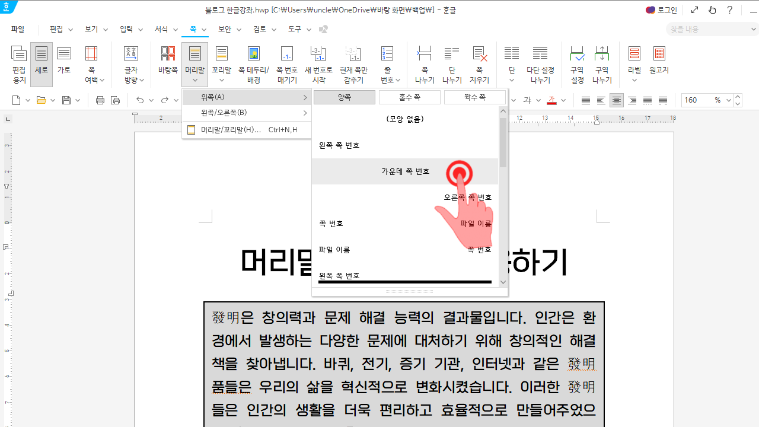Viewport: 759px width, 427px height.
Task: Expand the 쪽 여백 dropdown arrow
Action: coord(102,80)
